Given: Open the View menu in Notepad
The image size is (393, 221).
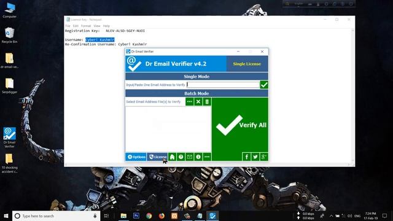Looking at the screenshot, I should click(x=97, y=26).
